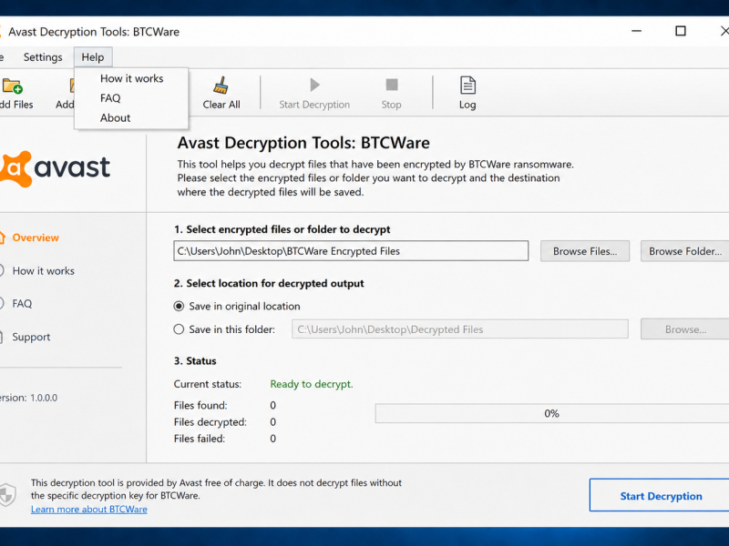Click the version 1.0.0.0 text
Viewport: 729px width, 546px height.
click(x=29, y=398)
